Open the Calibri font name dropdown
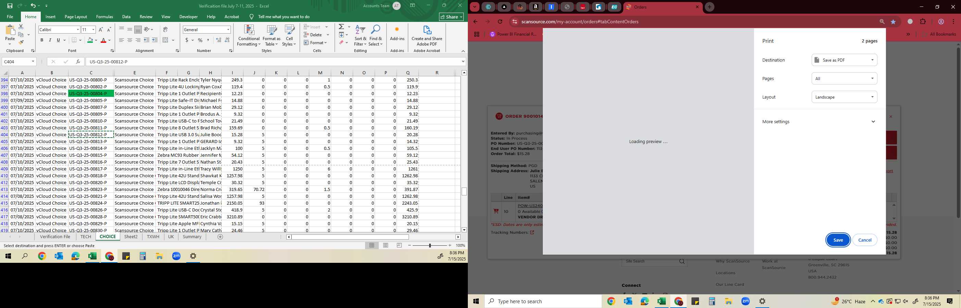The image size is (961, 308). pyautogui.click(x=78, y=29)
